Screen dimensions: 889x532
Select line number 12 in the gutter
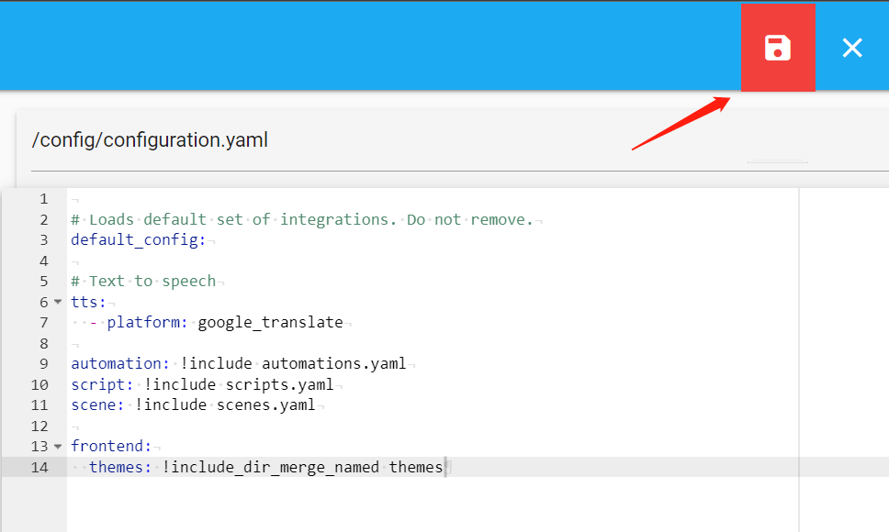point(39,427)
